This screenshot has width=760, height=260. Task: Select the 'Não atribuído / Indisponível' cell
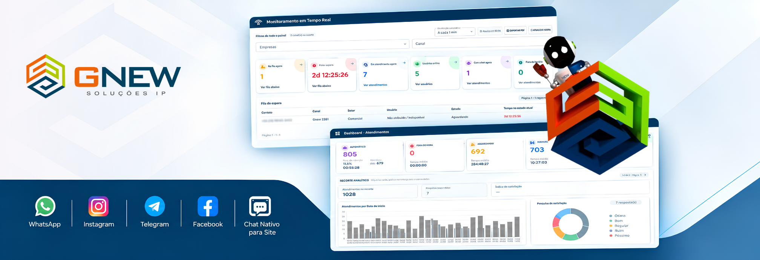coord(406,118)
